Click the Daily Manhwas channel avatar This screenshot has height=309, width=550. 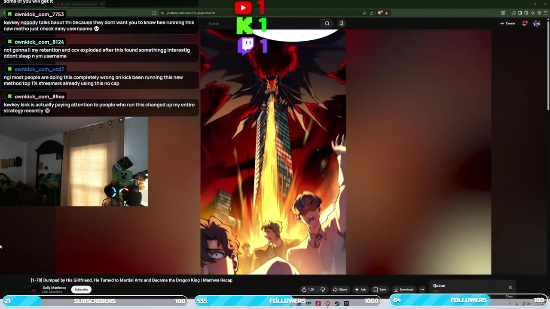(35, 290)
